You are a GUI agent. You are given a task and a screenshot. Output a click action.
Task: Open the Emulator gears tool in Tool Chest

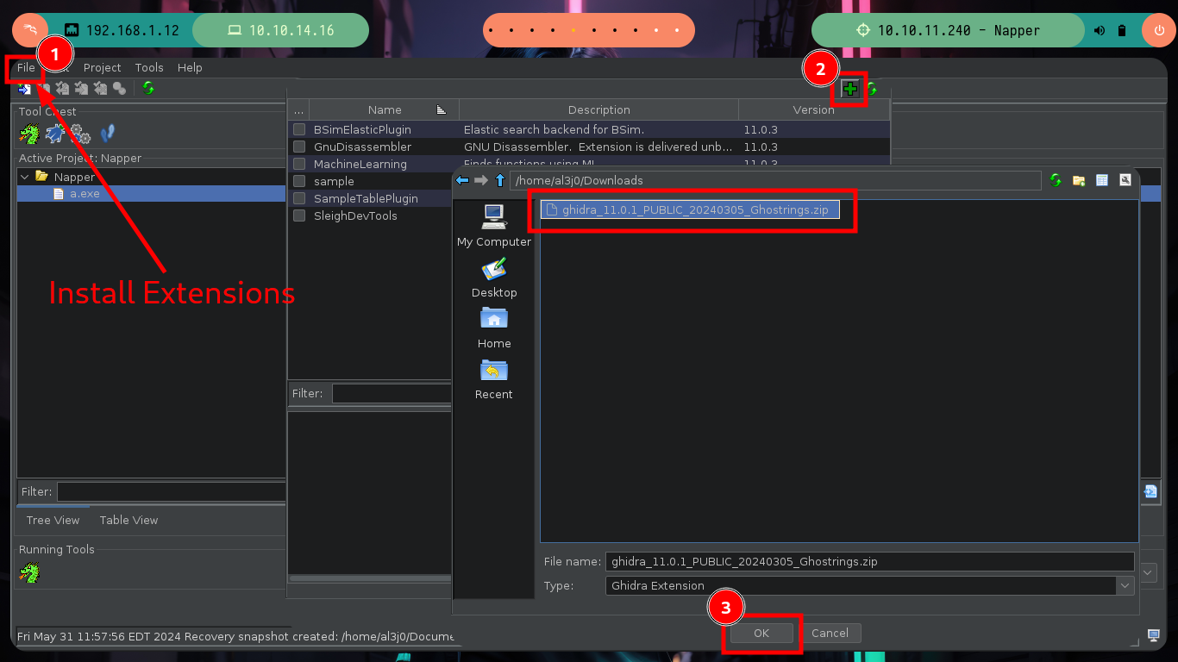coord(81,134)
